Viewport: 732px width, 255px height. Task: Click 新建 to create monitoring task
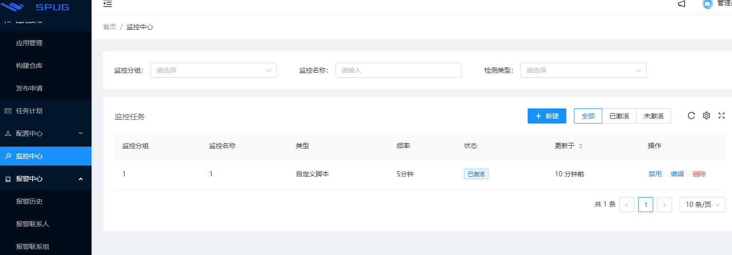pyautogui.click(x=547, y=116)
